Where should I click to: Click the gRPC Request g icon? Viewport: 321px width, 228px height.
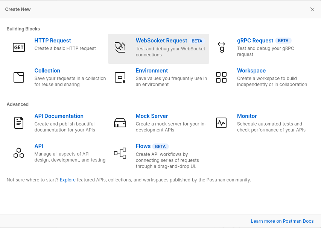221,47
